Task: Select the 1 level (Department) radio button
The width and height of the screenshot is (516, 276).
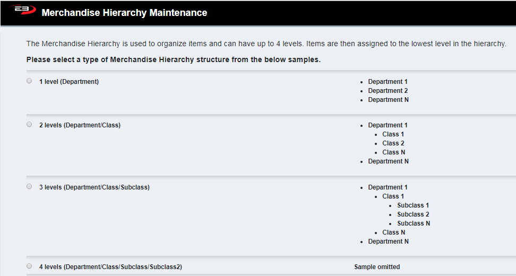Action: coord(29,81)
